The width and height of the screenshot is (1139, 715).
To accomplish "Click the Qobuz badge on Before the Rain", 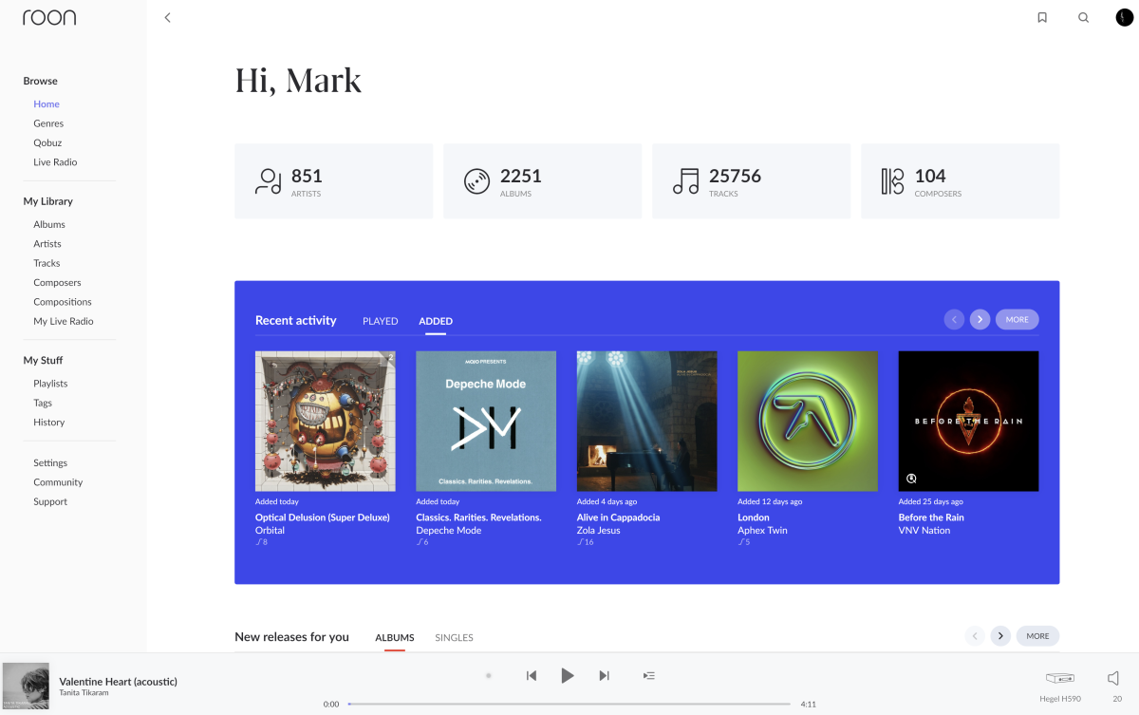I will pos(911,478).
